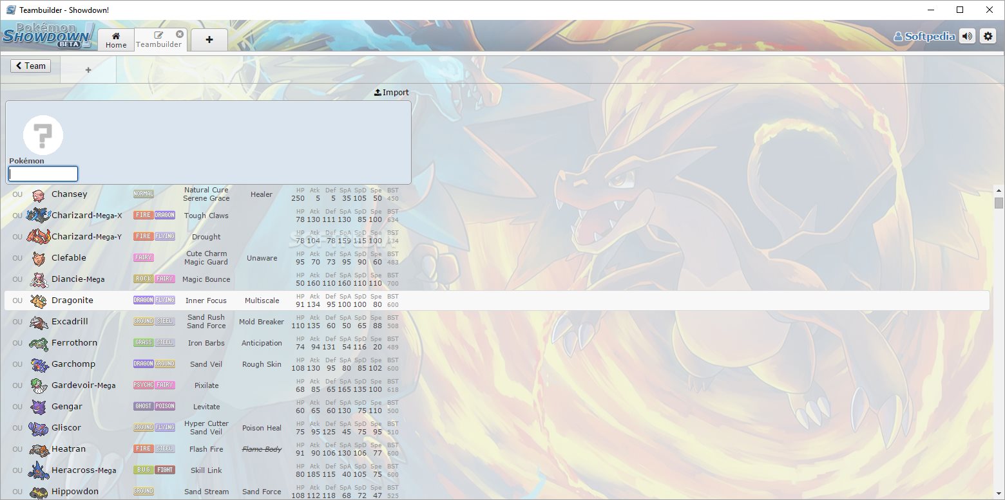Select the Ferrothorn sprite icon
1005x500 pixels.
(x=39, y=343)
